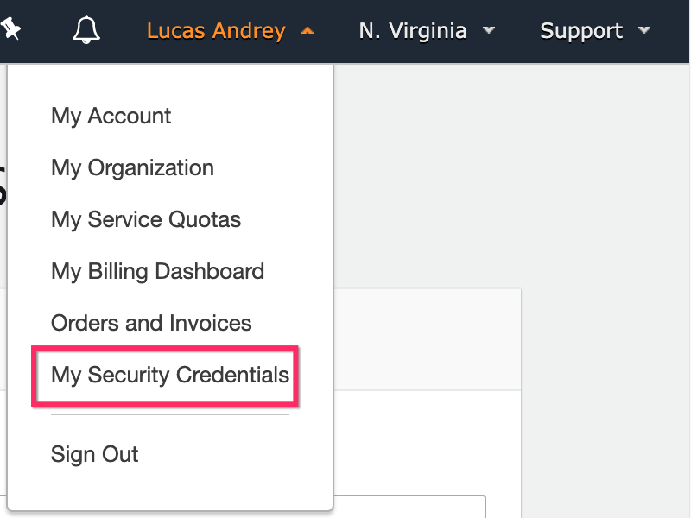691x518 pixels.
Task: Go to My Organization
Action: (132, 167)
